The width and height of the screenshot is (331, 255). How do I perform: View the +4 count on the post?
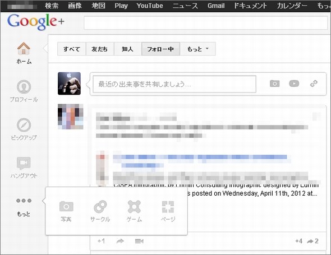tap(298, 241)
